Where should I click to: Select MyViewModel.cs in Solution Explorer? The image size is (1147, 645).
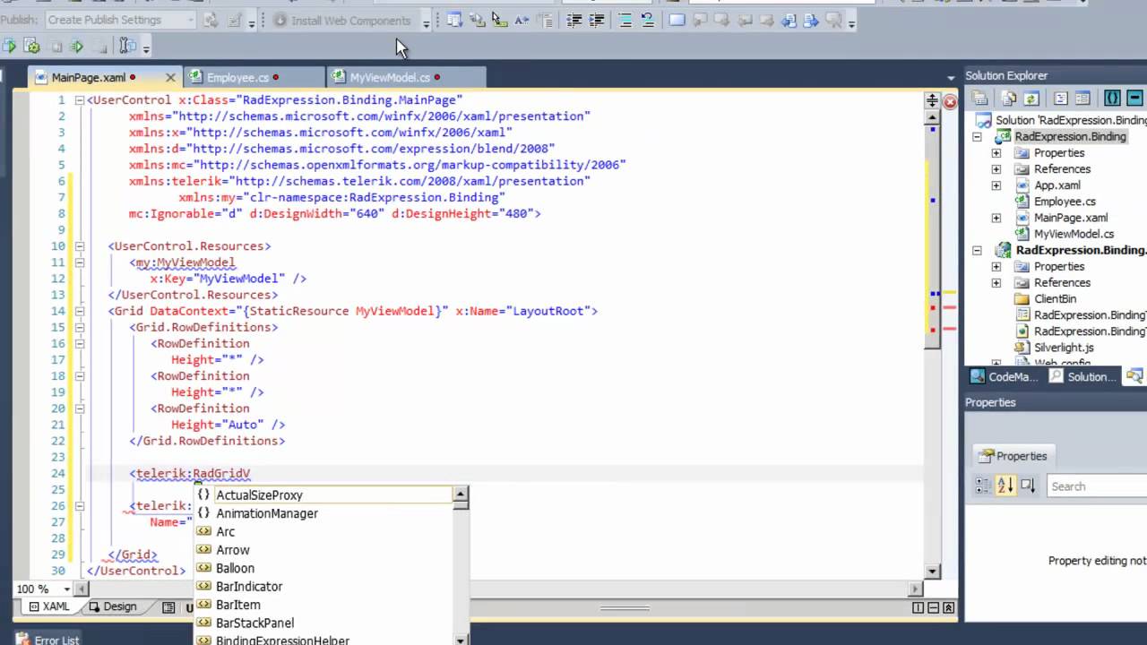(x=1074, y=234)
